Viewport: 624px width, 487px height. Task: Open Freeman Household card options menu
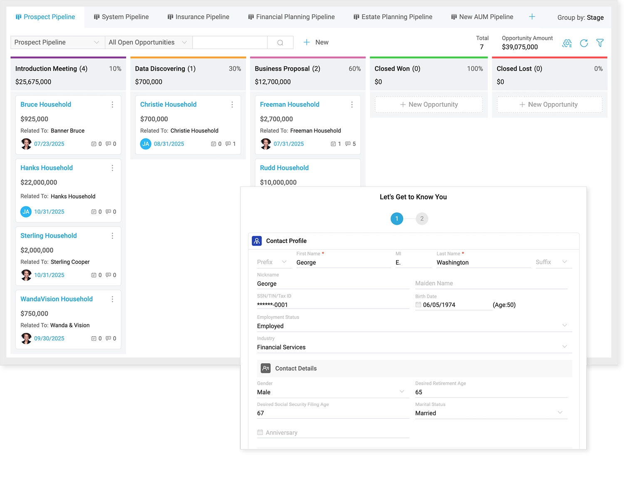coord(352,105)
